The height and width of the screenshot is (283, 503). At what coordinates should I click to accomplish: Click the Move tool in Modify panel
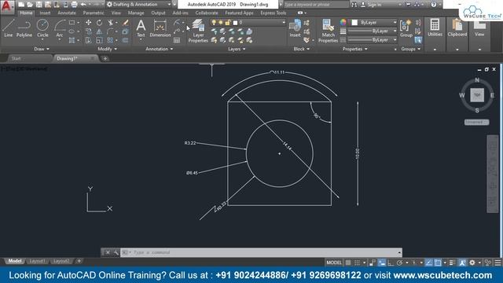pos(88,23)
